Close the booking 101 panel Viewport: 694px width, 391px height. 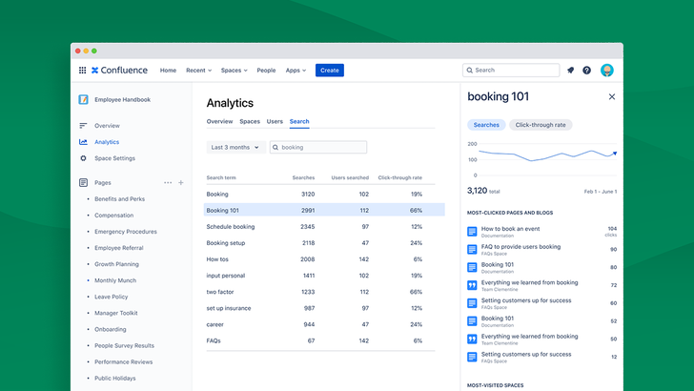(x=612, y=96)
